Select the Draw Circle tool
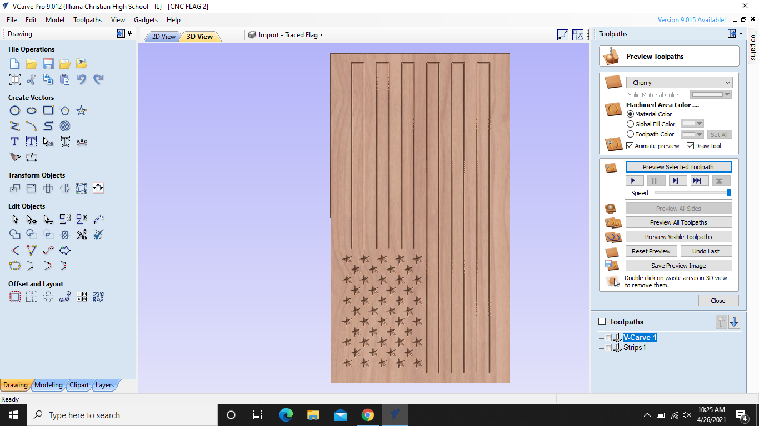The width and height of the screenshot is (759, 426). point(15,110)
